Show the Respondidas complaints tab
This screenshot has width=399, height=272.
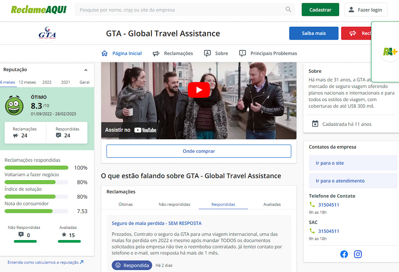click(223, 204)
